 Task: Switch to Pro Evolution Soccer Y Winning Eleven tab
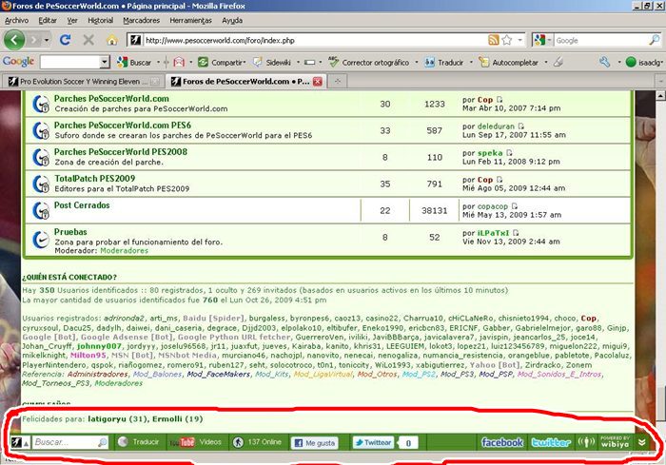[84, 82]
